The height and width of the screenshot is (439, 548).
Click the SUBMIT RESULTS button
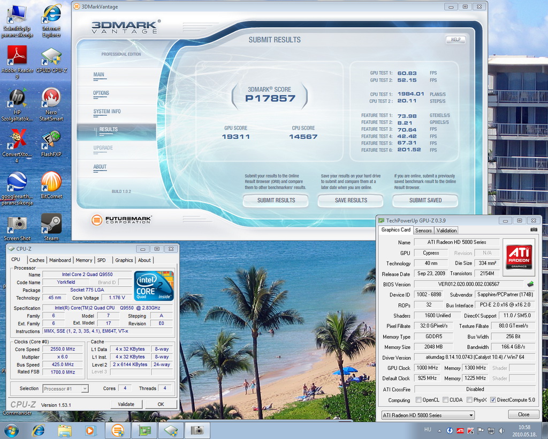(x=276, y=200)
